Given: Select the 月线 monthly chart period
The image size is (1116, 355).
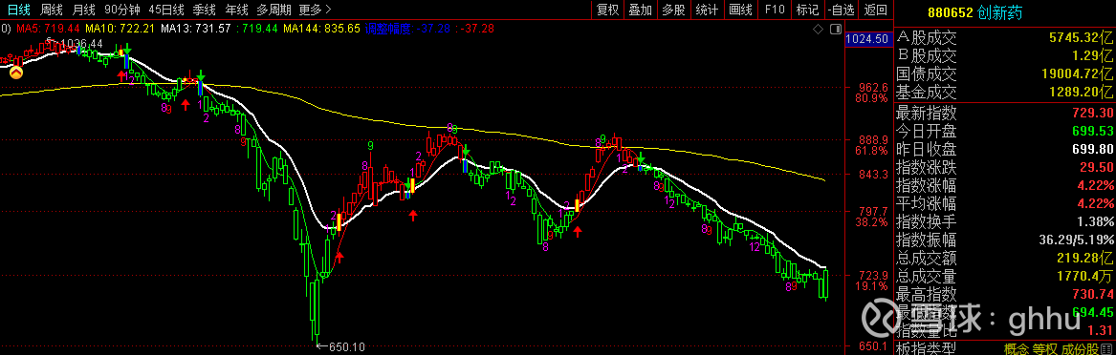Looking at the screenshot, I should pos(84,10).
